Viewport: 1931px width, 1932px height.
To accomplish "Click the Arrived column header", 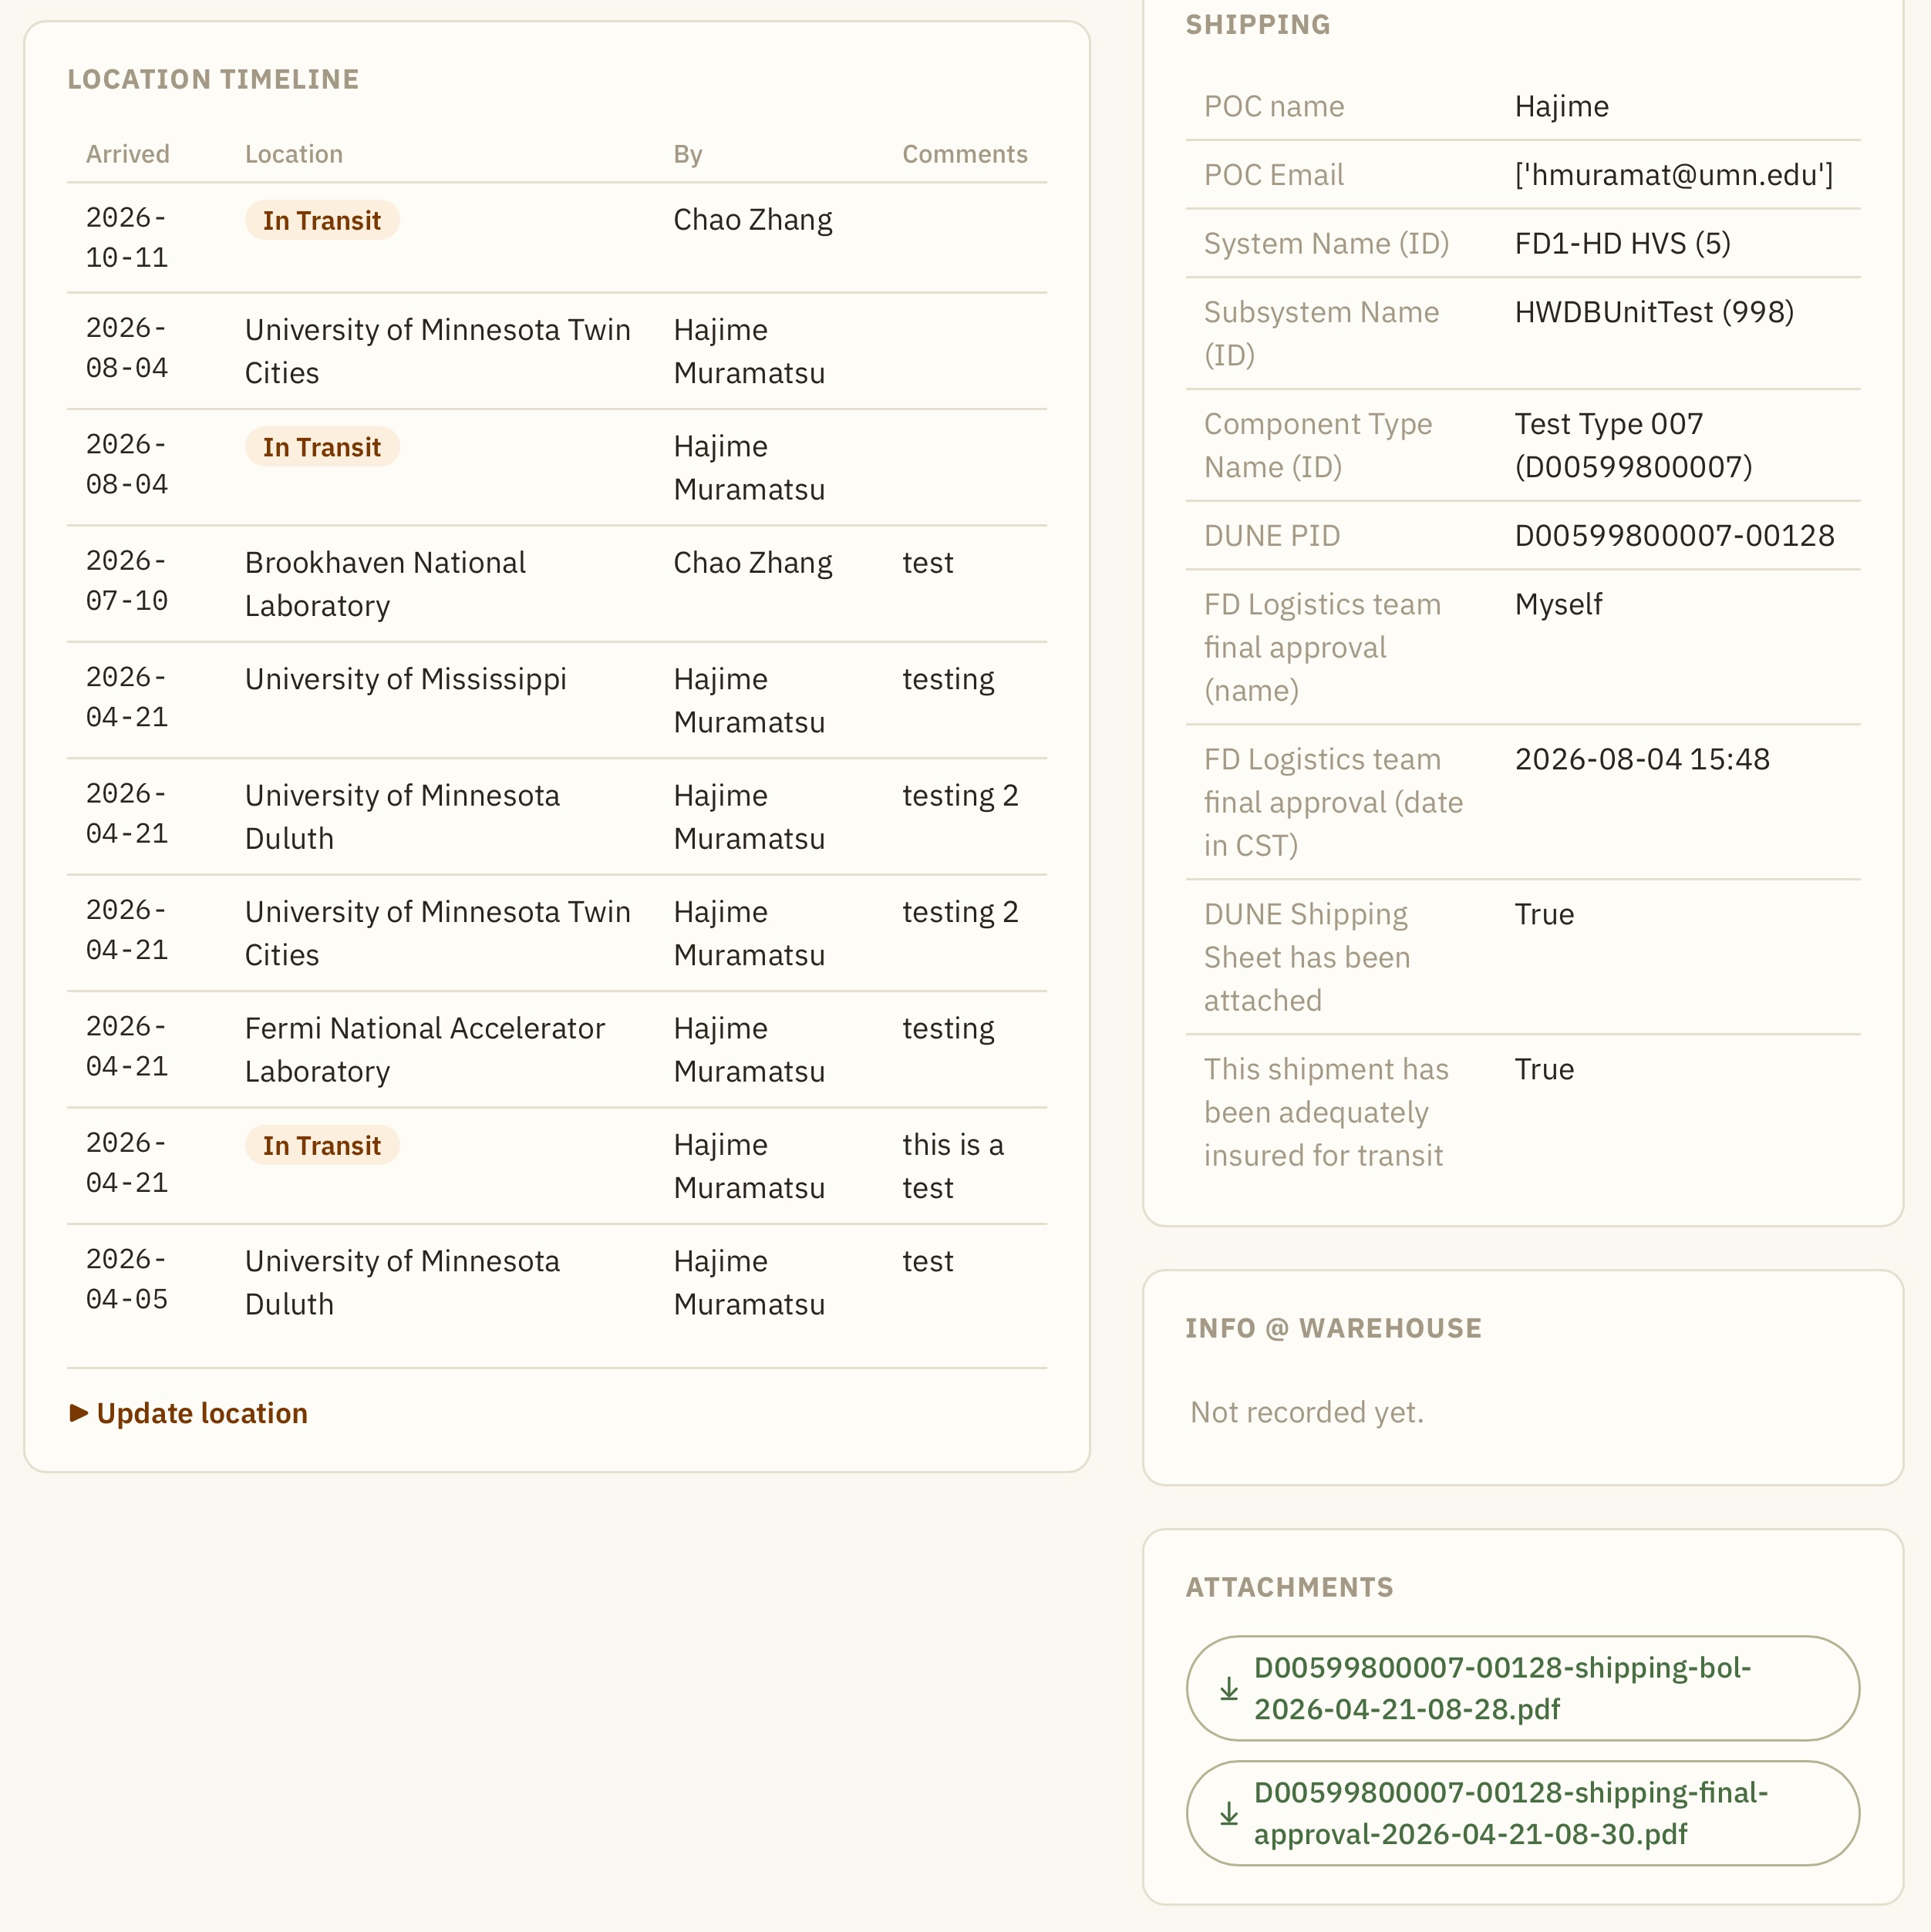I will tap(127, 154).
